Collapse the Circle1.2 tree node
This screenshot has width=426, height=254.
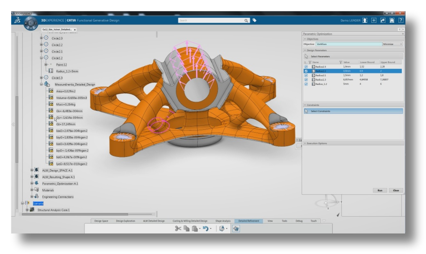41,58
